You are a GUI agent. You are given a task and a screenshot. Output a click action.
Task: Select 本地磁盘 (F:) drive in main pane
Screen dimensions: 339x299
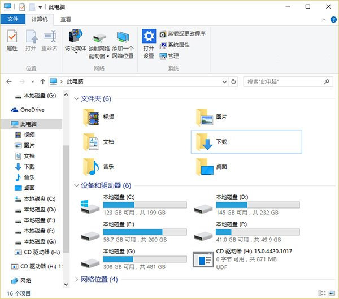click(x=246, y=232)
